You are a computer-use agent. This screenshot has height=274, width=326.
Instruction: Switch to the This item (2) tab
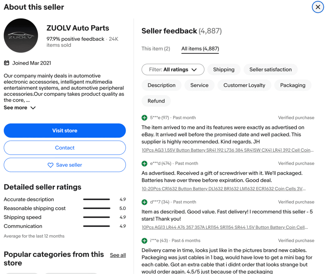pyautogui.click(x=156, y=49)
